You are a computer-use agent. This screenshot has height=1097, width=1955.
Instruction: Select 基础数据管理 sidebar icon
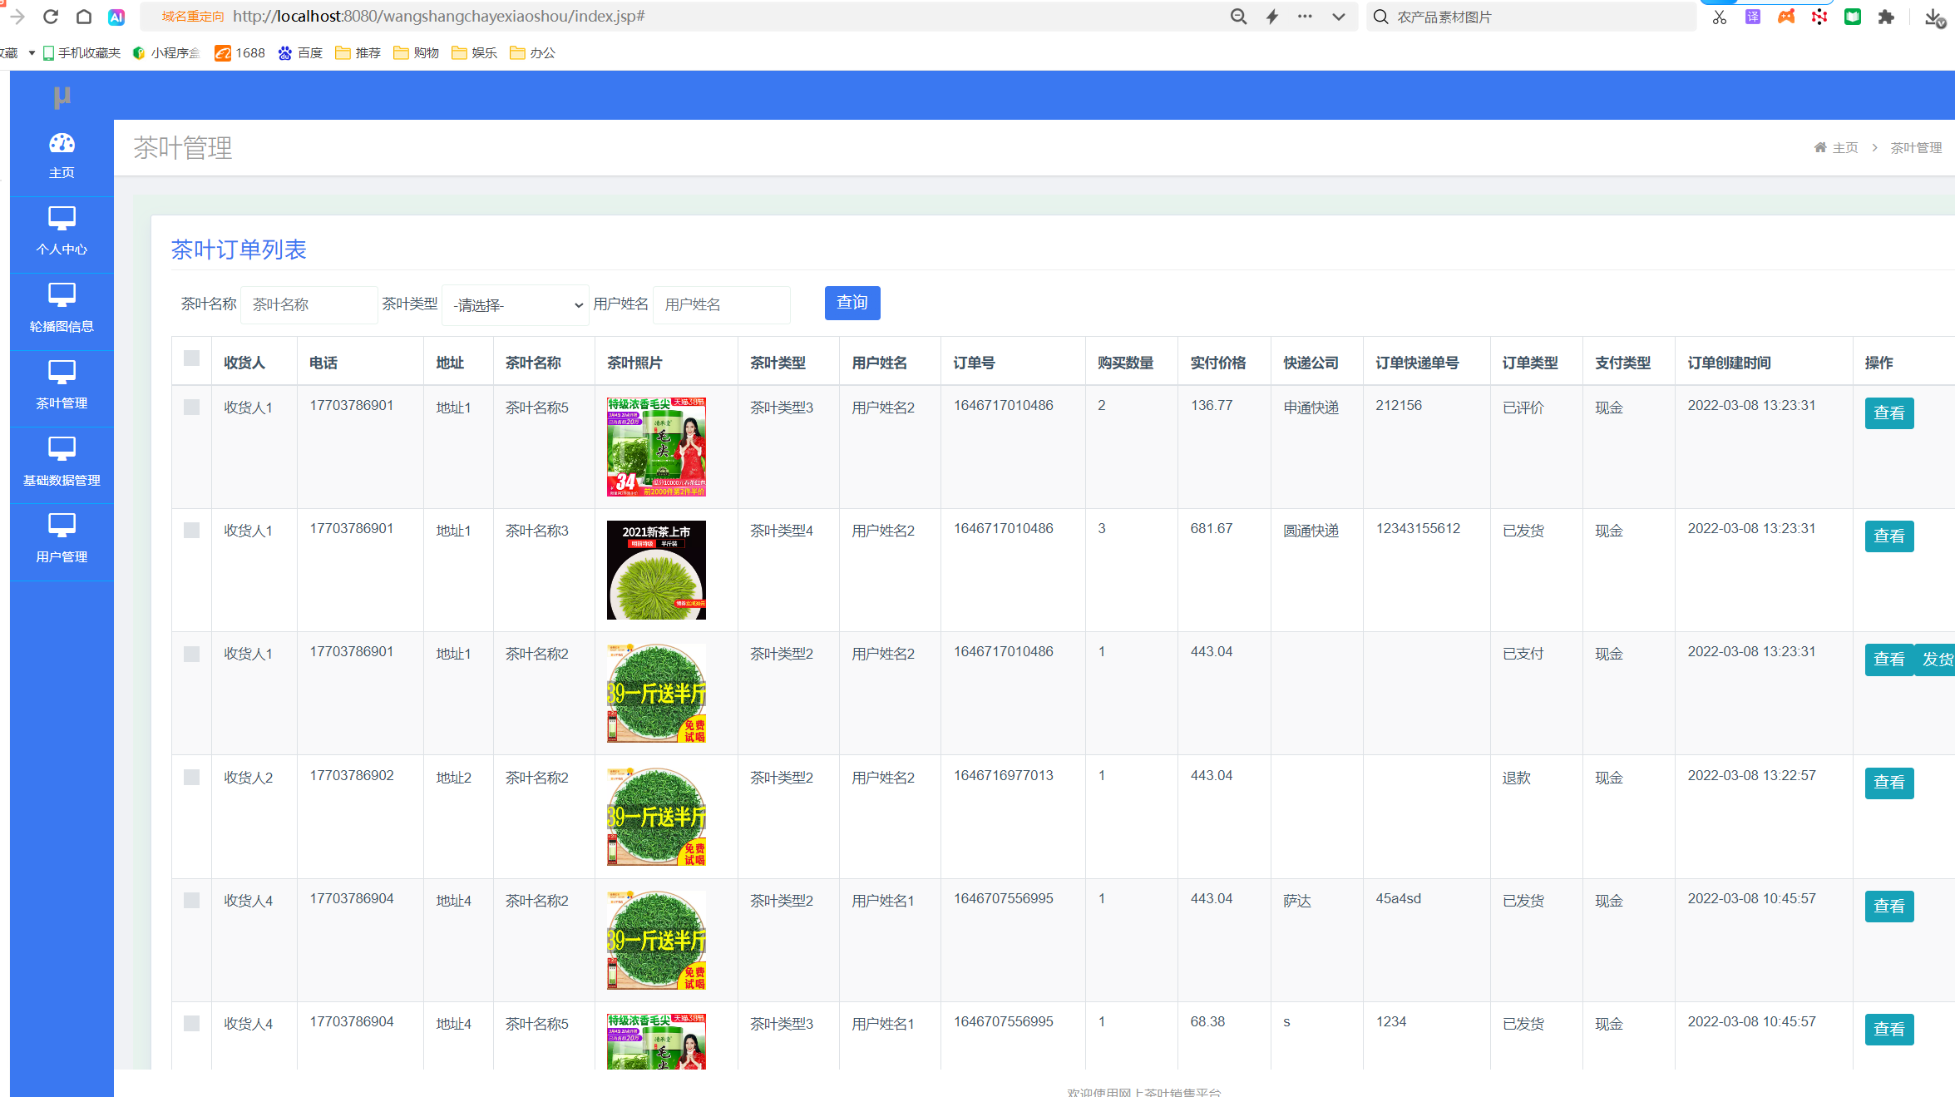coord(62,449)
